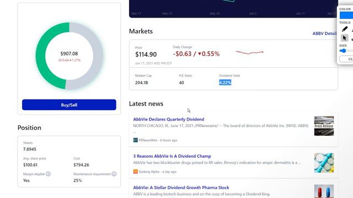Click the red and blue capsules thumbnail
Screen dimensions: 353x198
[x=324, y=191]
